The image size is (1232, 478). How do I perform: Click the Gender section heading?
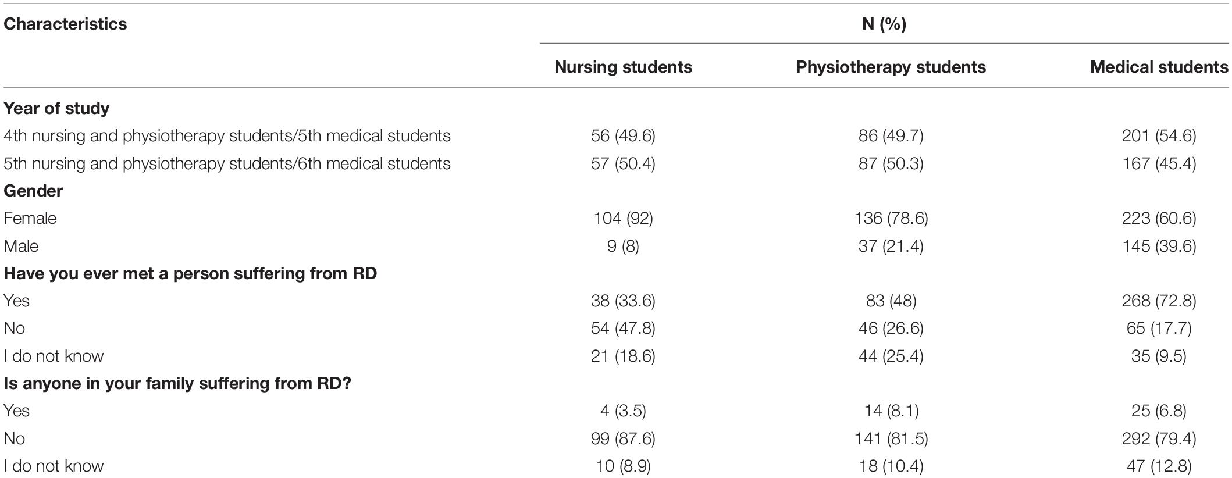pyautogui.click(x=33, y=191)
